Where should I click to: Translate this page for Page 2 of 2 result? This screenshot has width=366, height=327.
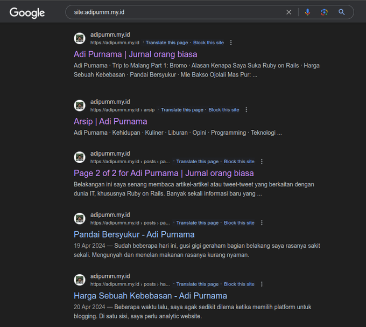[198, 162]
